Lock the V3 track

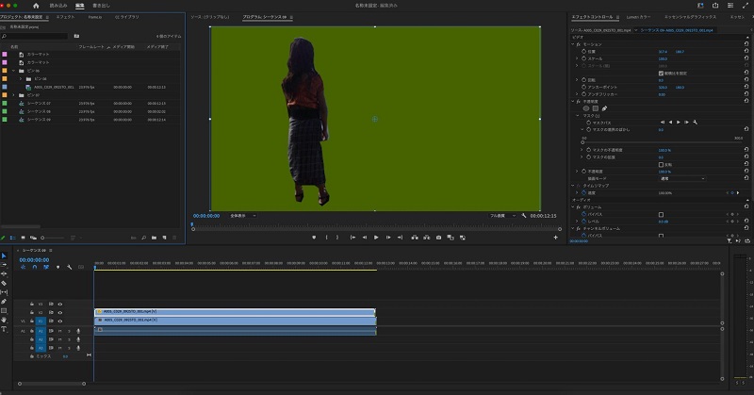(x=32, y=304)
